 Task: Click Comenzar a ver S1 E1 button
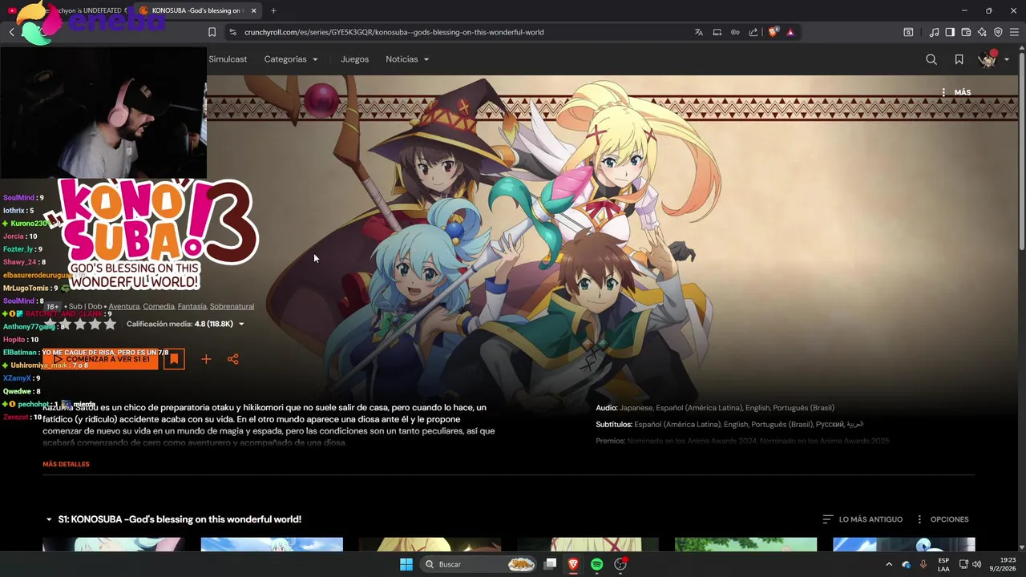tap(101, 359)
